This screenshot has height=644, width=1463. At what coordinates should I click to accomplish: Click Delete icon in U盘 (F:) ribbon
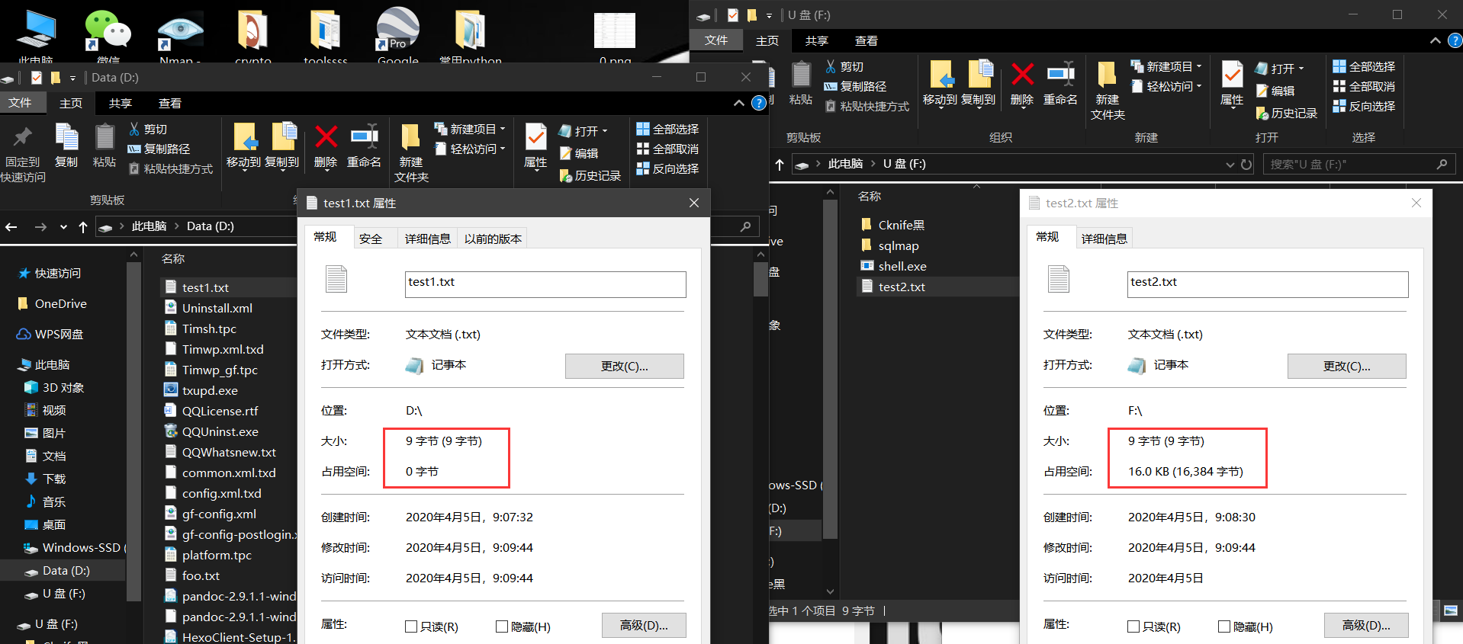click(1022, 75)
